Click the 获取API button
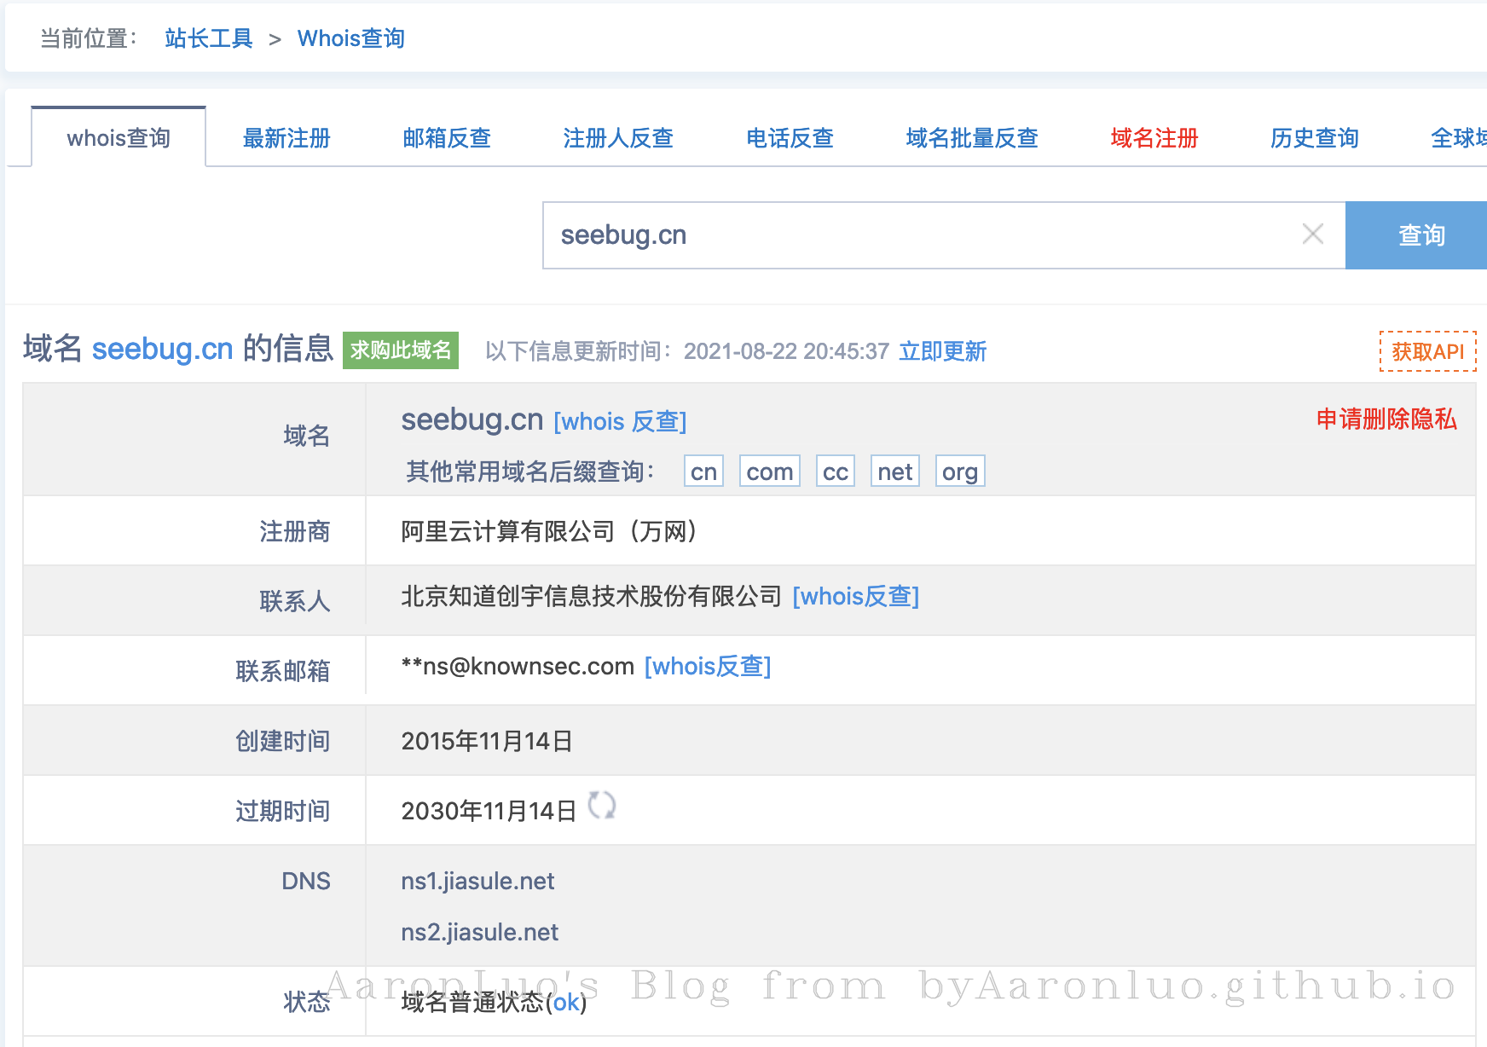The image size is (1487, 1047). (1427, 351)
